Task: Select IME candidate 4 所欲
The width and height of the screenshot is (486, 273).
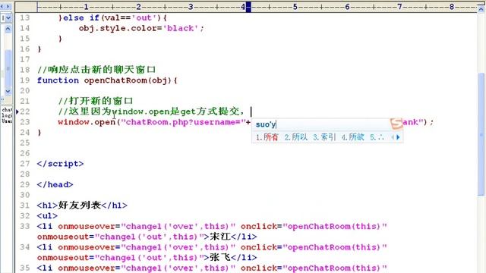Action: pos(352,137)
